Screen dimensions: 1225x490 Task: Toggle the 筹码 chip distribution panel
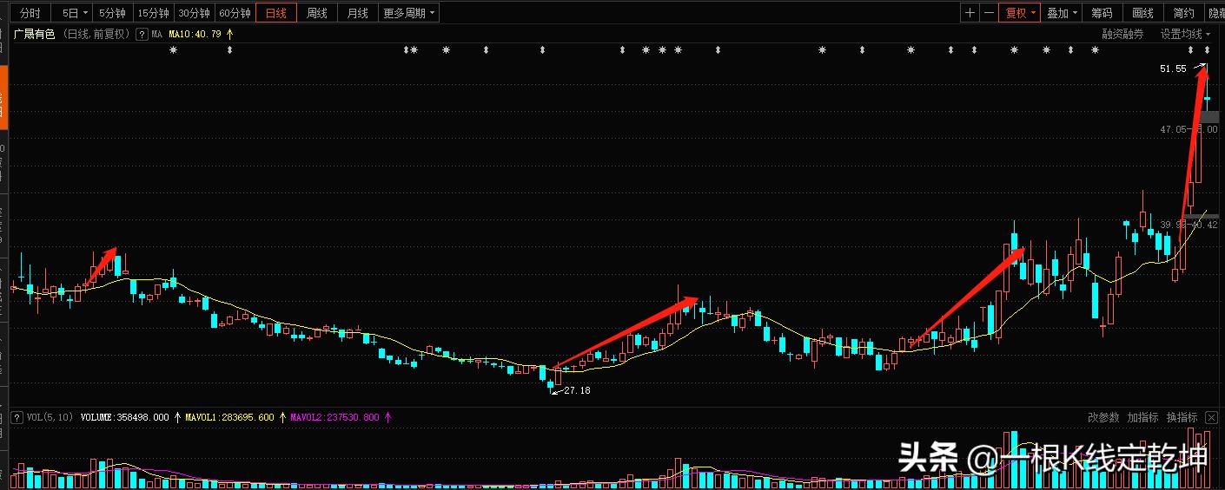(1102, 13)
